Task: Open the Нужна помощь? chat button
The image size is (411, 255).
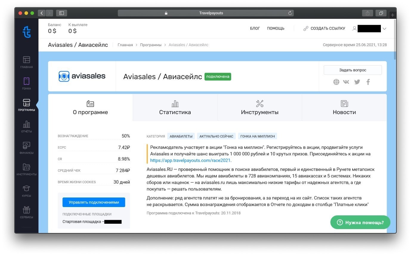Action: 360,222
